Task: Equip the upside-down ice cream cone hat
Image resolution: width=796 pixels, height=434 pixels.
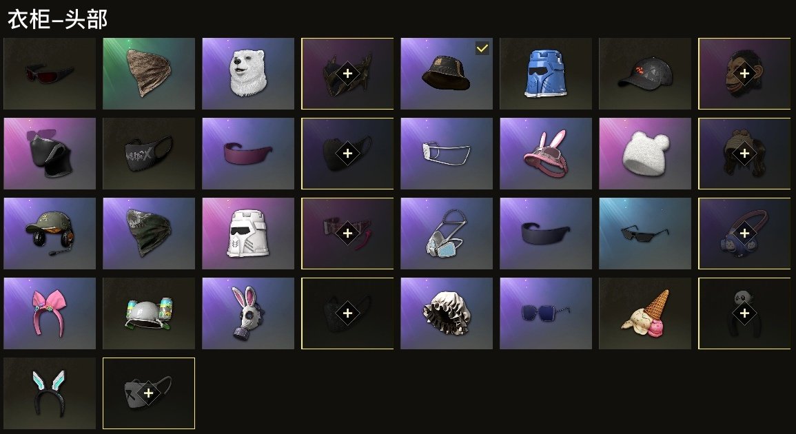Action: (644, 313)
